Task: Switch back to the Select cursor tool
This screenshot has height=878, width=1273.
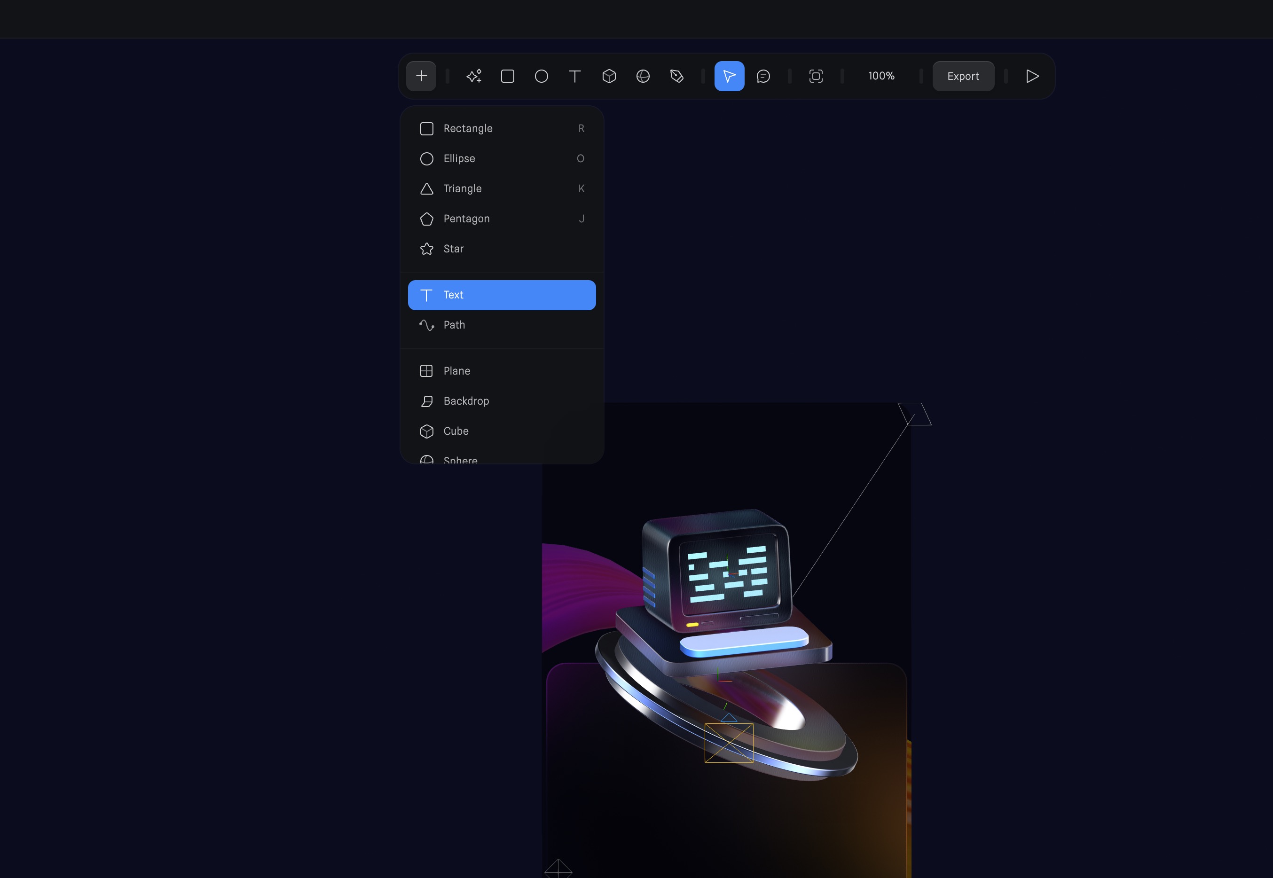Action: point(730,76)
